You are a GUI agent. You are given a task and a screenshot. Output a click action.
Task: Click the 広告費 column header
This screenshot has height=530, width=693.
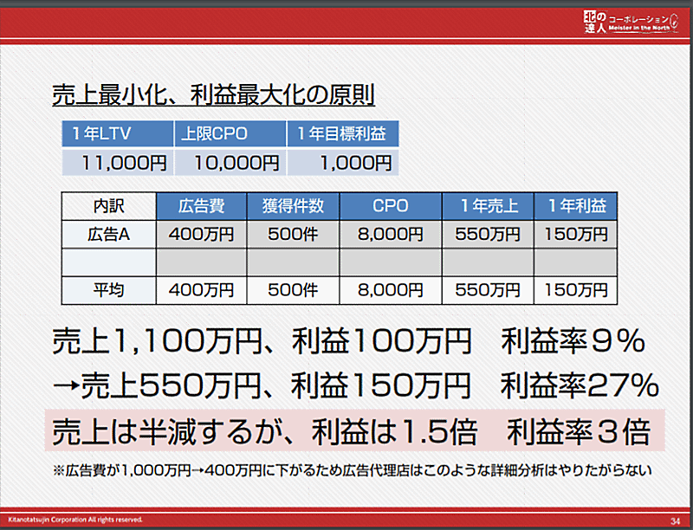click(x=201, y=206)
